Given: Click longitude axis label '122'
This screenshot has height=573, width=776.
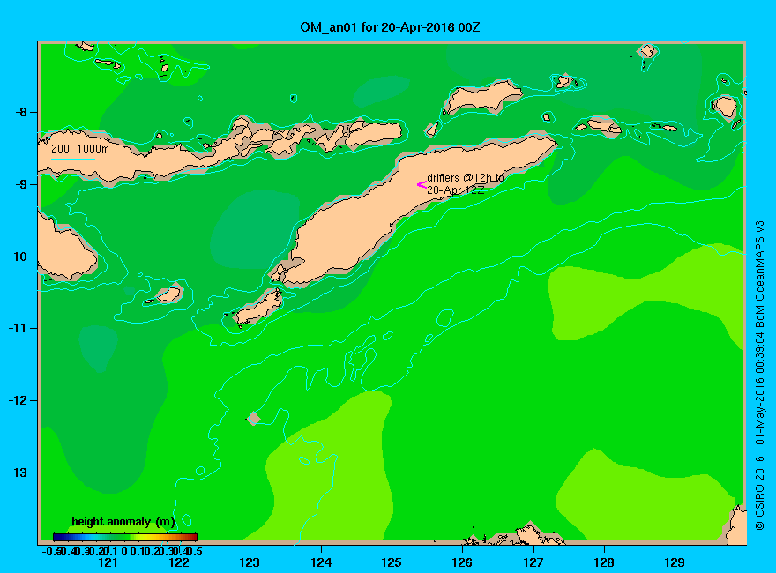Looking at the screenshot, I should [x=179, y=562].
